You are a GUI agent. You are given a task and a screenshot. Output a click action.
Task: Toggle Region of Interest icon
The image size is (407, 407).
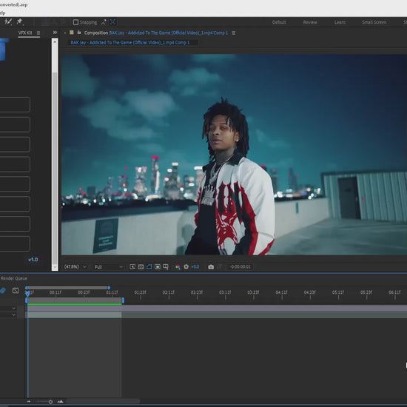tap(158, 267)
